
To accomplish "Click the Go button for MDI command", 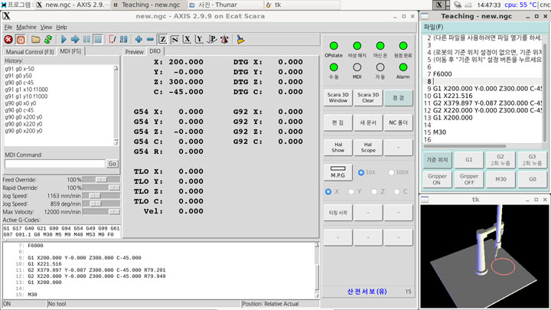I will (112, 164).
